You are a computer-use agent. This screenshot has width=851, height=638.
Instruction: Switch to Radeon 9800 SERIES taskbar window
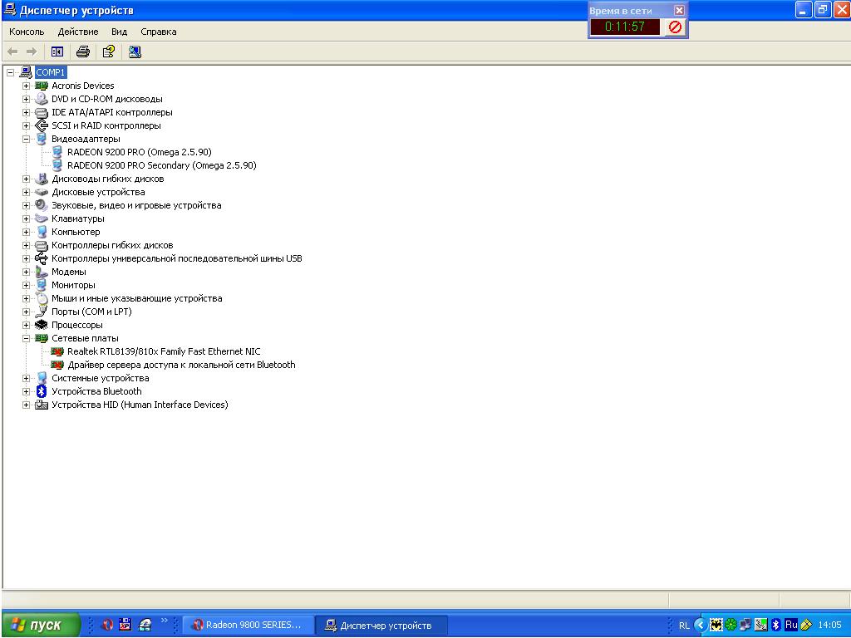248,625
